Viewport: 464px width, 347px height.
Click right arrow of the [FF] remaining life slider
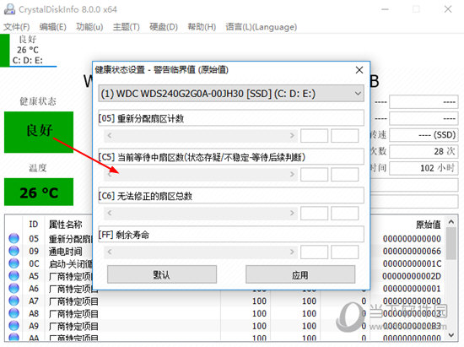(292, 252)
